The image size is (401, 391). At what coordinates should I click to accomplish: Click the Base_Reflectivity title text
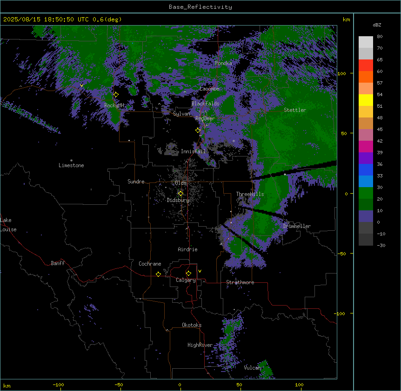200,7
